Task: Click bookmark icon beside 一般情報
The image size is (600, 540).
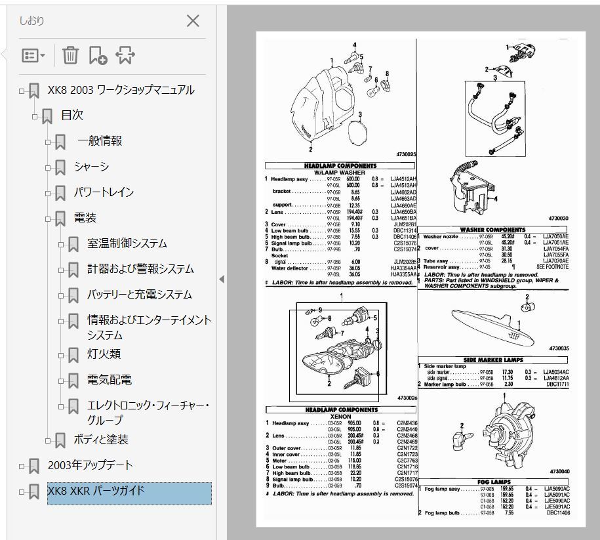Action: point(60,142)
